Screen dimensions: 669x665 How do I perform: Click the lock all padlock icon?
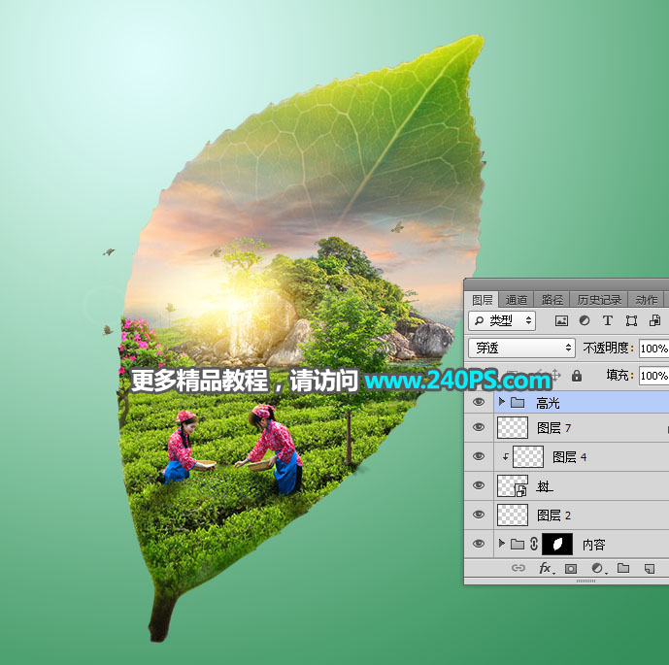pos(577,376)
